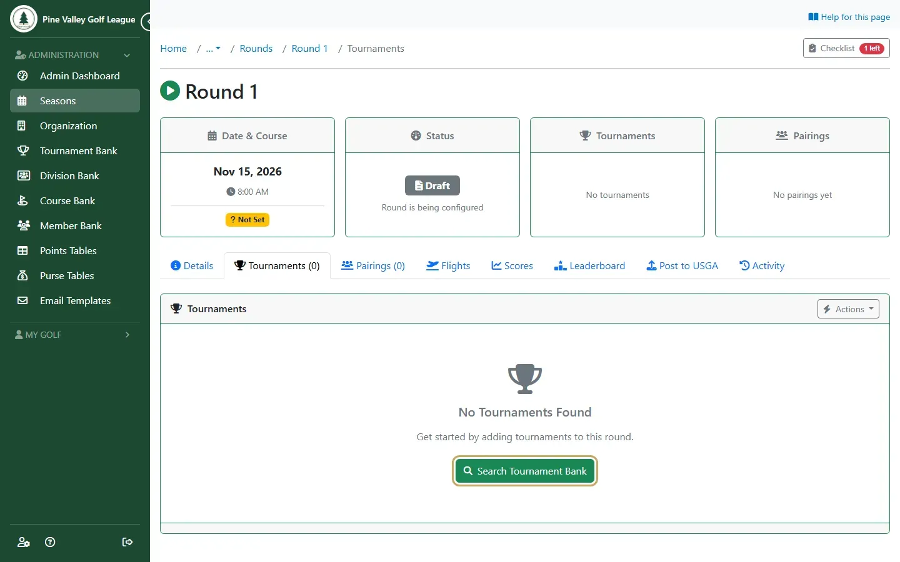Expand the breadcrumb ellipsis dropdown
Image resolution: width=900 pixels, height=562 pixels.
(213, 49)
